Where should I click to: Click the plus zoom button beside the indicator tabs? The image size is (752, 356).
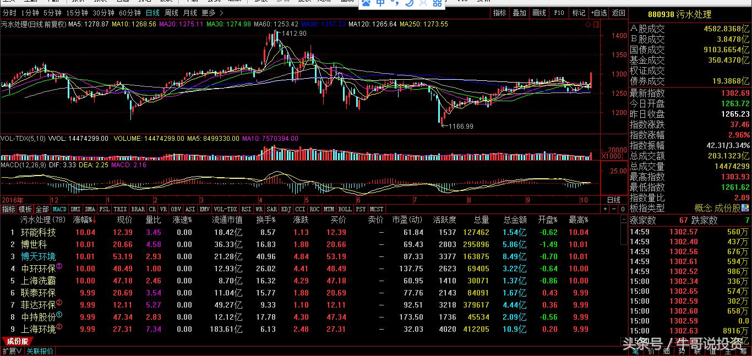(x=606, y=209)
